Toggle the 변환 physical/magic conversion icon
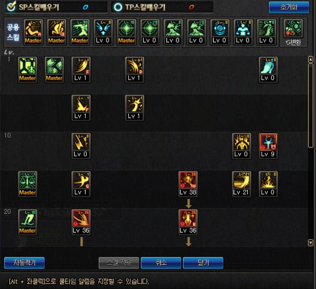The image size is (316, 289). click(x=293, y=33)
